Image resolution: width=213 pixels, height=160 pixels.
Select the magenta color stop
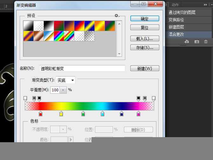138,114
